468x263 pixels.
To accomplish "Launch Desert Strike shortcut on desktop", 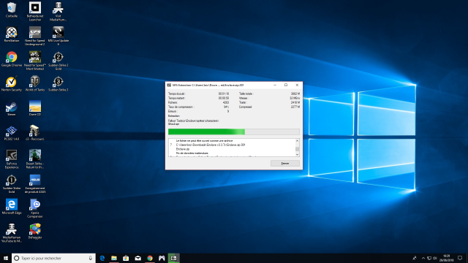I will coord(35,159).
